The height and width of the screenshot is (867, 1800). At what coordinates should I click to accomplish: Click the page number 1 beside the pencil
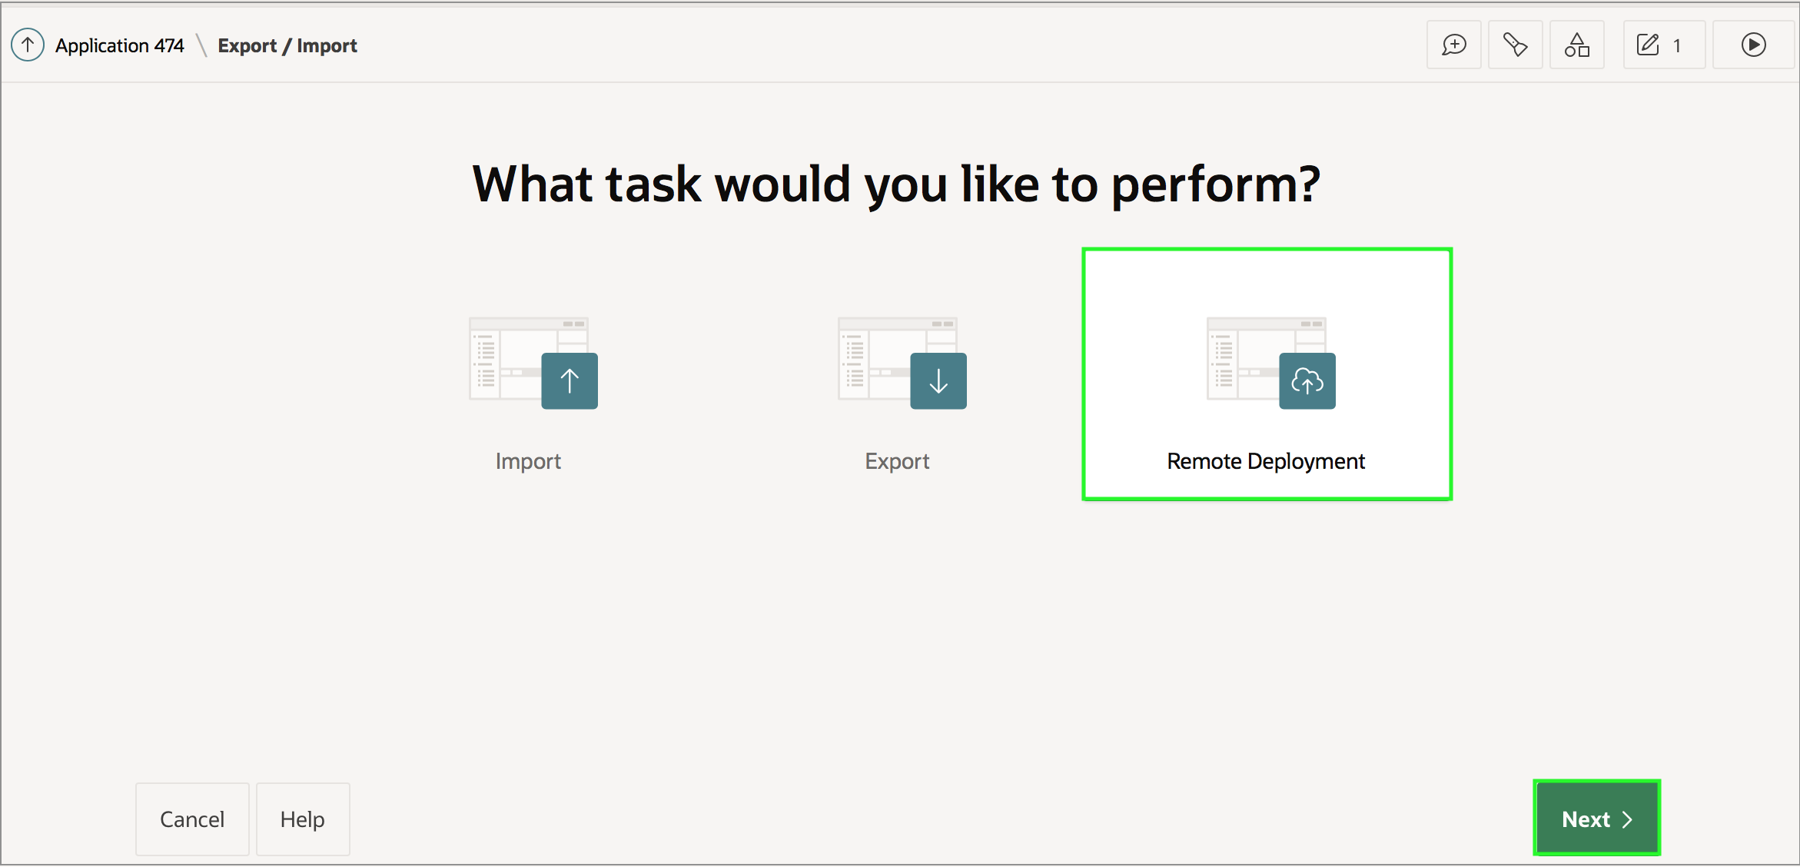pos(1677,46)
